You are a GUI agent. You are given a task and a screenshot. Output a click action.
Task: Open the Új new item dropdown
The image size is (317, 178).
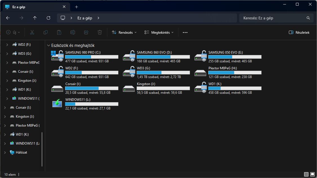[13, 32]
